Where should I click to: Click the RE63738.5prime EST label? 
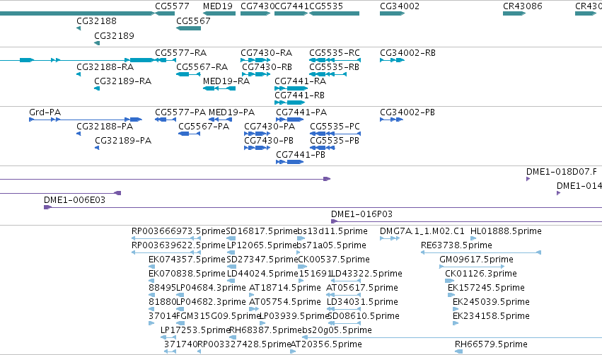(456, 245)
